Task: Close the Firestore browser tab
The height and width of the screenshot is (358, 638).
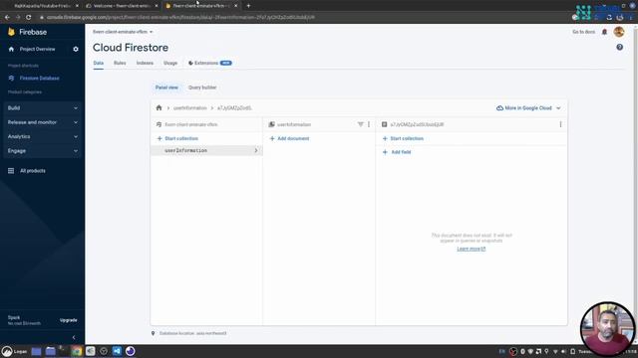Action: pos(235,6)
